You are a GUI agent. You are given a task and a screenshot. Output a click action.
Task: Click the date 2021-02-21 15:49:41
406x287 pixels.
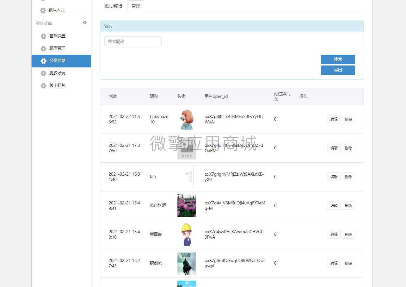124,206
